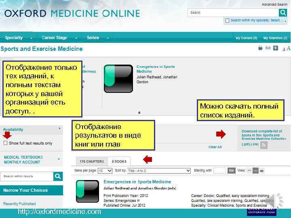Click the magnifier search button in header
This screenshot has width=291, height=218.
click(x=283, y=13)
